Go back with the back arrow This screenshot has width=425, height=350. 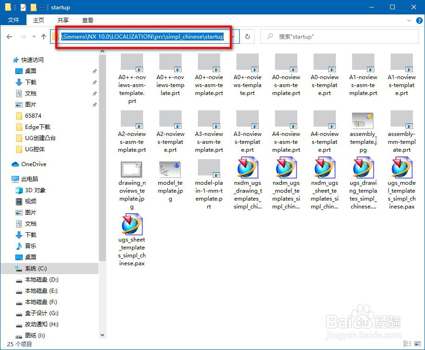(9, 37)
